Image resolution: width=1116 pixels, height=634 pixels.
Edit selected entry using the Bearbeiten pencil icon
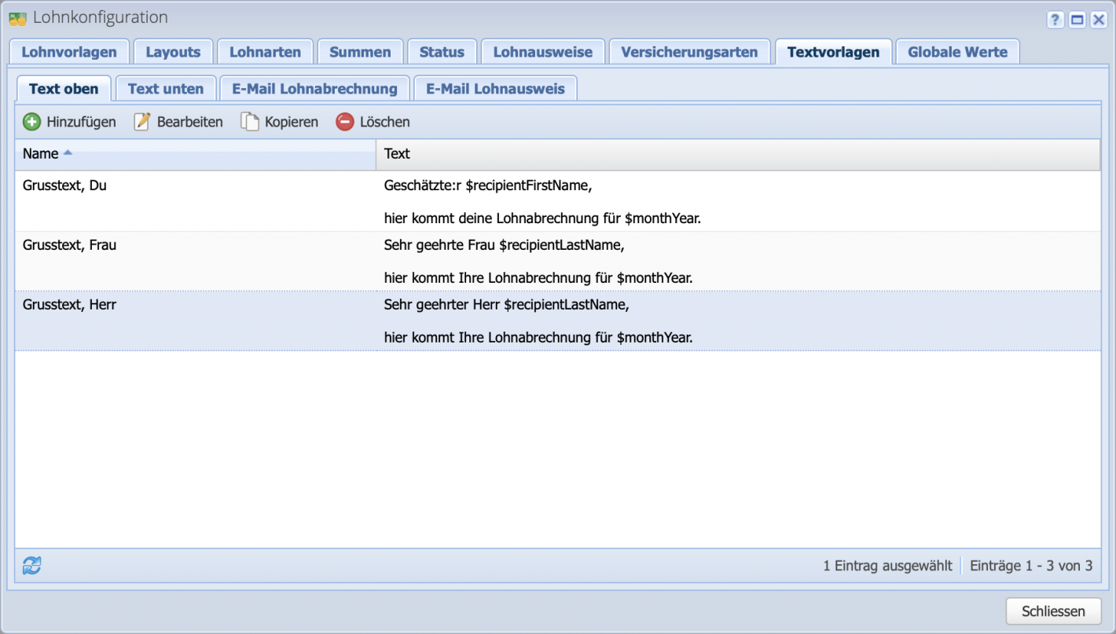(143, 122)
